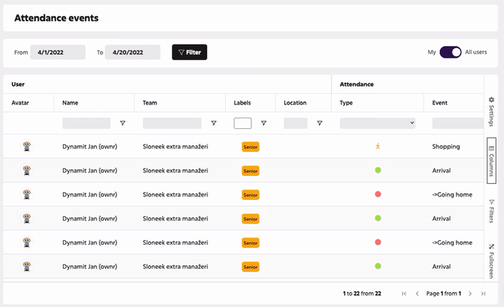
Task: Click the To date field 4/20/2022
Action: 133,52
